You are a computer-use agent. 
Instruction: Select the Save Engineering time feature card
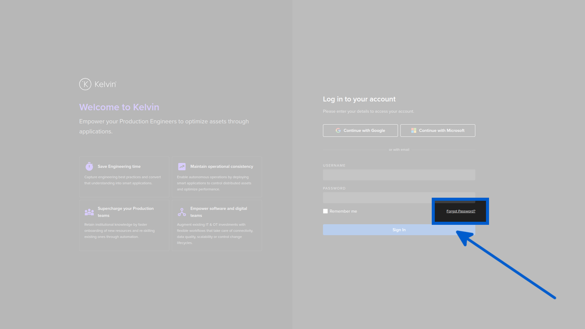(124, 177)
